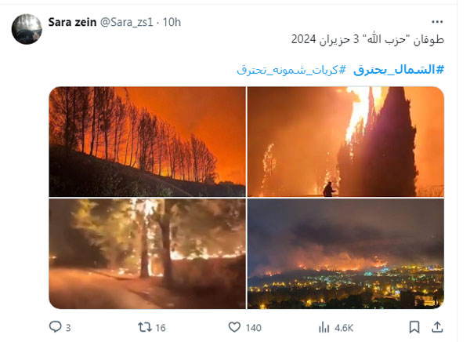470x342 pixels.
Task: Bookmark this post
Action: tap(414, 327)
